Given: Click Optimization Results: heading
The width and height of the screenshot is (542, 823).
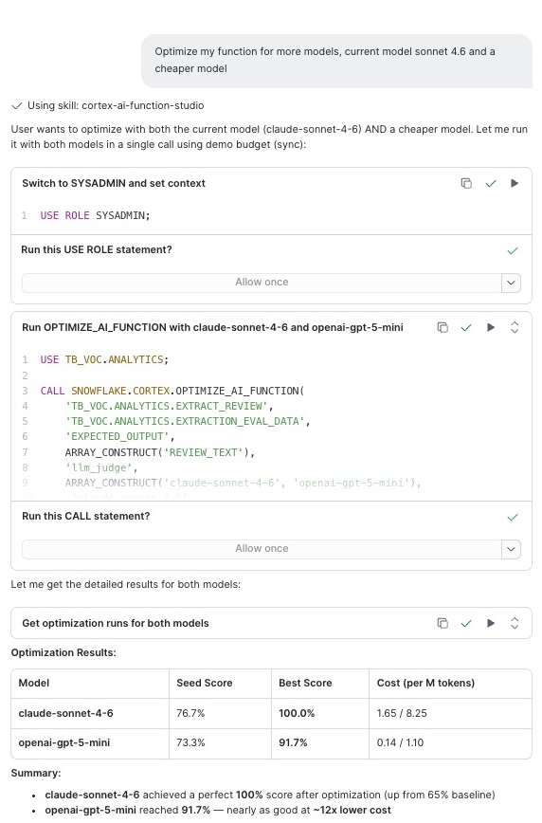Looking at the screenshot, I should pyautogui.click(x=63, y=653).
